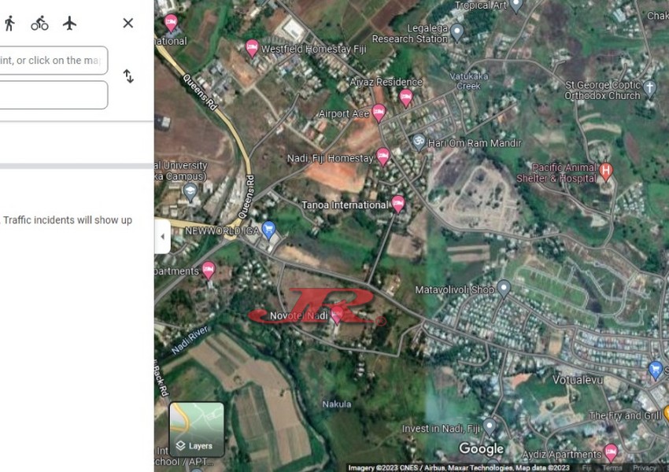This screenshot has height=472, width=669.
Task: Swap starting point and destination
Action: click(128, 76)
